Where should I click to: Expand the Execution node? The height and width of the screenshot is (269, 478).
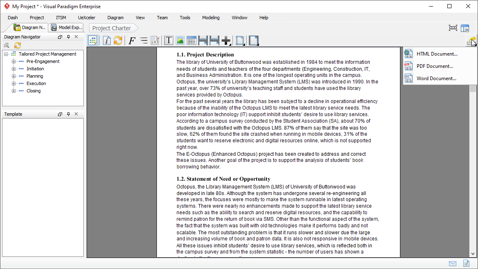pyautogui.click(x=13, y=83)
